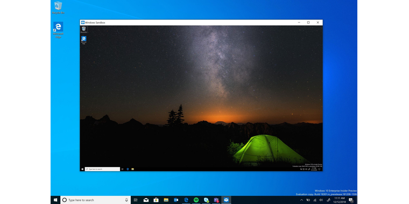
Task: Open Recycle Bin on host desktop
Action: [58, 8]
